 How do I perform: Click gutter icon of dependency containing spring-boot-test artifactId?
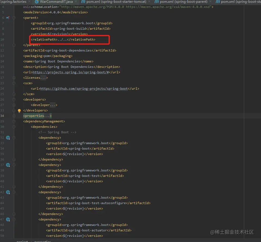[x=8, y=165]
